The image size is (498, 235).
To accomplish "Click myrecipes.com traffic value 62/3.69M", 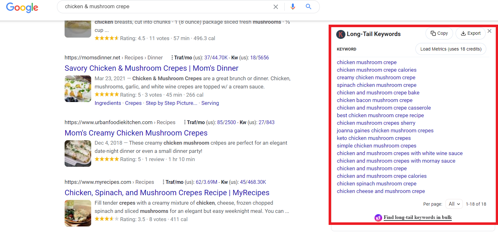I will [x=206, y=182].
